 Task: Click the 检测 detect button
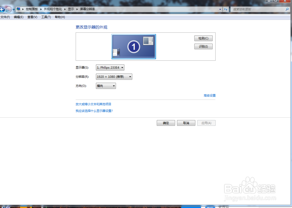pos(203,38)
